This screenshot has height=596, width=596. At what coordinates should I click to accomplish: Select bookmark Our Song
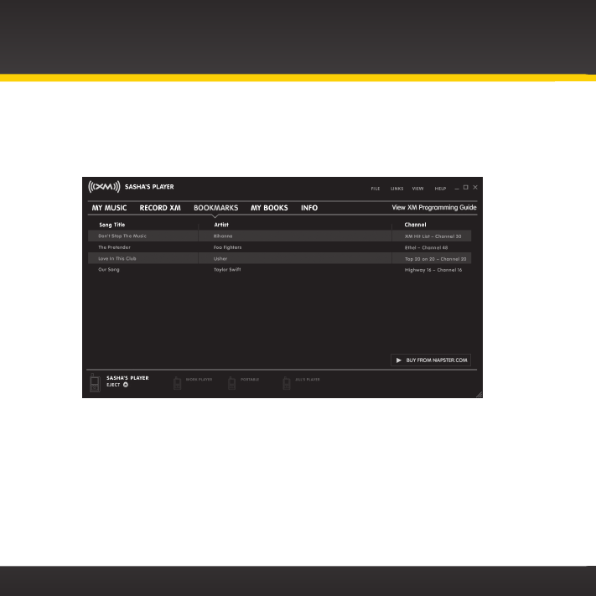pyautogui.click(x=109, y=269)
